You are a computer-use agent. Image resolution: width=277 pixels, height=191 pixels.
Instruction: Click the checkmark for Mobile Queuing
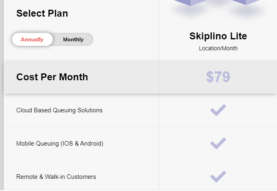pyautogui.click(x=218, y=143)
